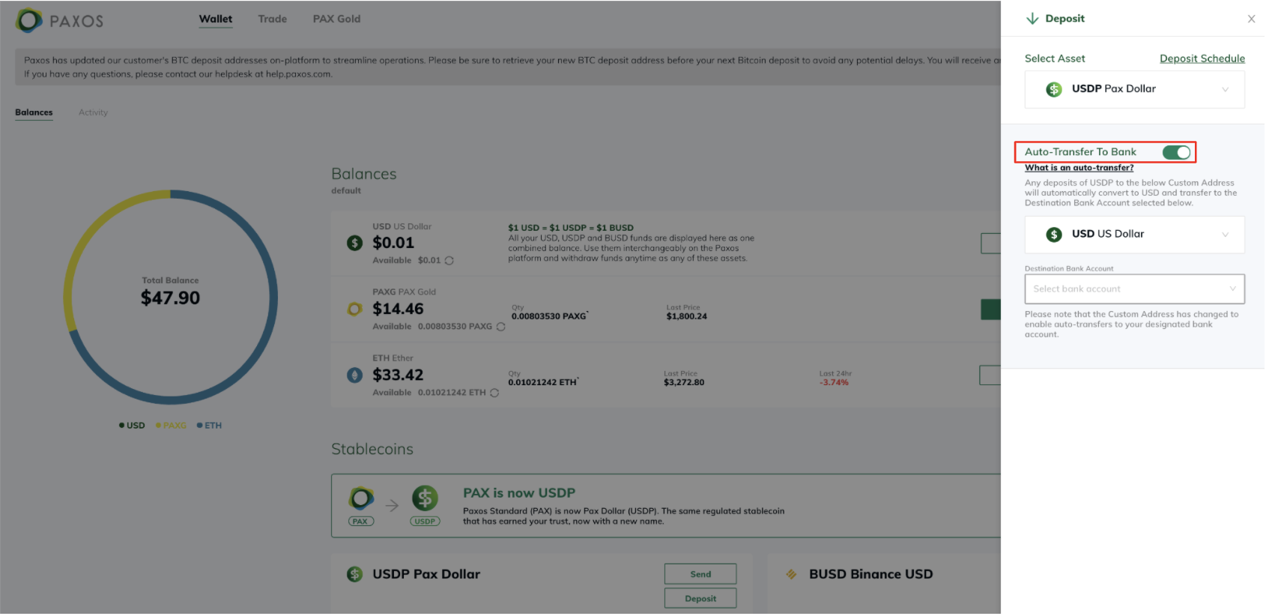The height and width of the screenshot is (616, 1281).
Task: Open the Deposit Schedule link
Action: 1202,58
